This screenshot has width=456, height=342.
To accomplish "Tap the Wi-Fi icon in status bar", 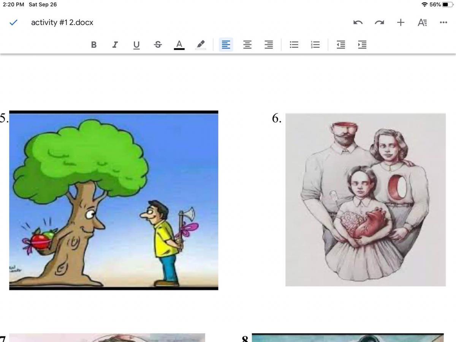I will pyautogui.click(x=424, y=5).
